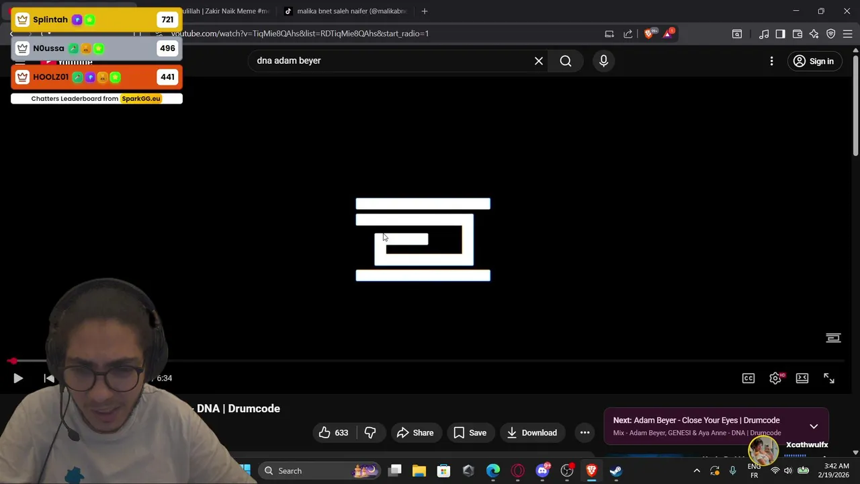The height and width of the screenshot is (484, 860).
Task: Open more actions ellipsis beside Download
Action: click(x=585, y=433)
